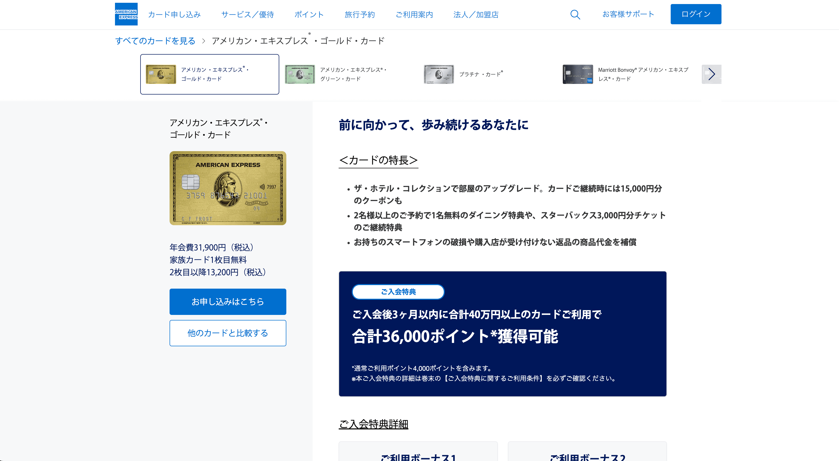Select the Marriott Bonvoy card tab
Image resolution: width=839 pixels, height=461 pixels.
coord(627,74)
